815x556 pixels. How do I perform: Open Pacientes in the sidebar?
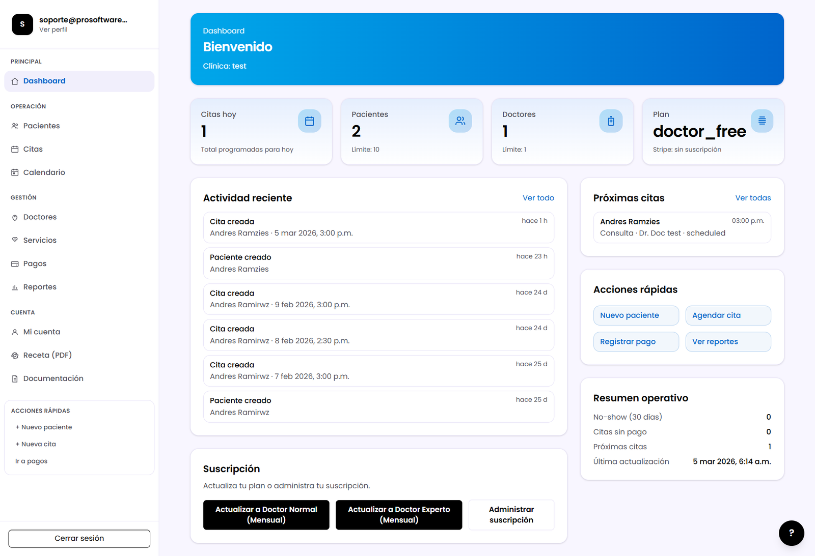41,126
